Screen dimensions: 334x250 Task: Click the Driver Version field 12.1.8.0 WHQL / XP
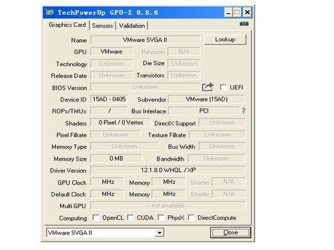[x=168, y=170]
